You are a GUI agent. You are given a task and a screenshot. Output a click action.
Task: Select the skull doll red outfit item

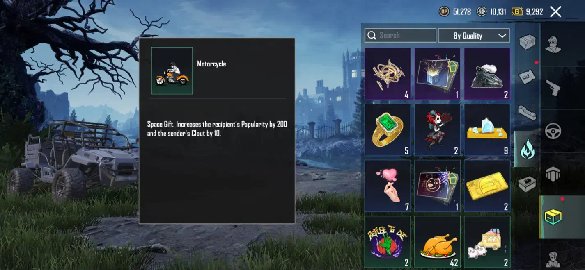[437, 130]
